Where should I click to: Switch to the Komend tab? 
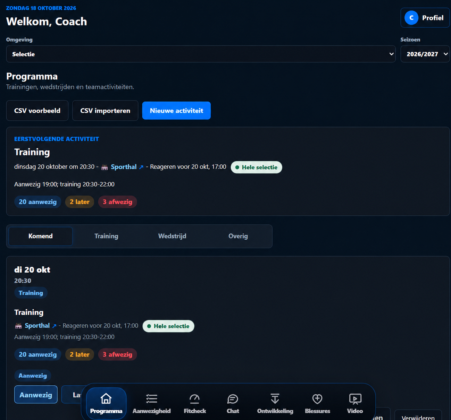coord(41,236)
